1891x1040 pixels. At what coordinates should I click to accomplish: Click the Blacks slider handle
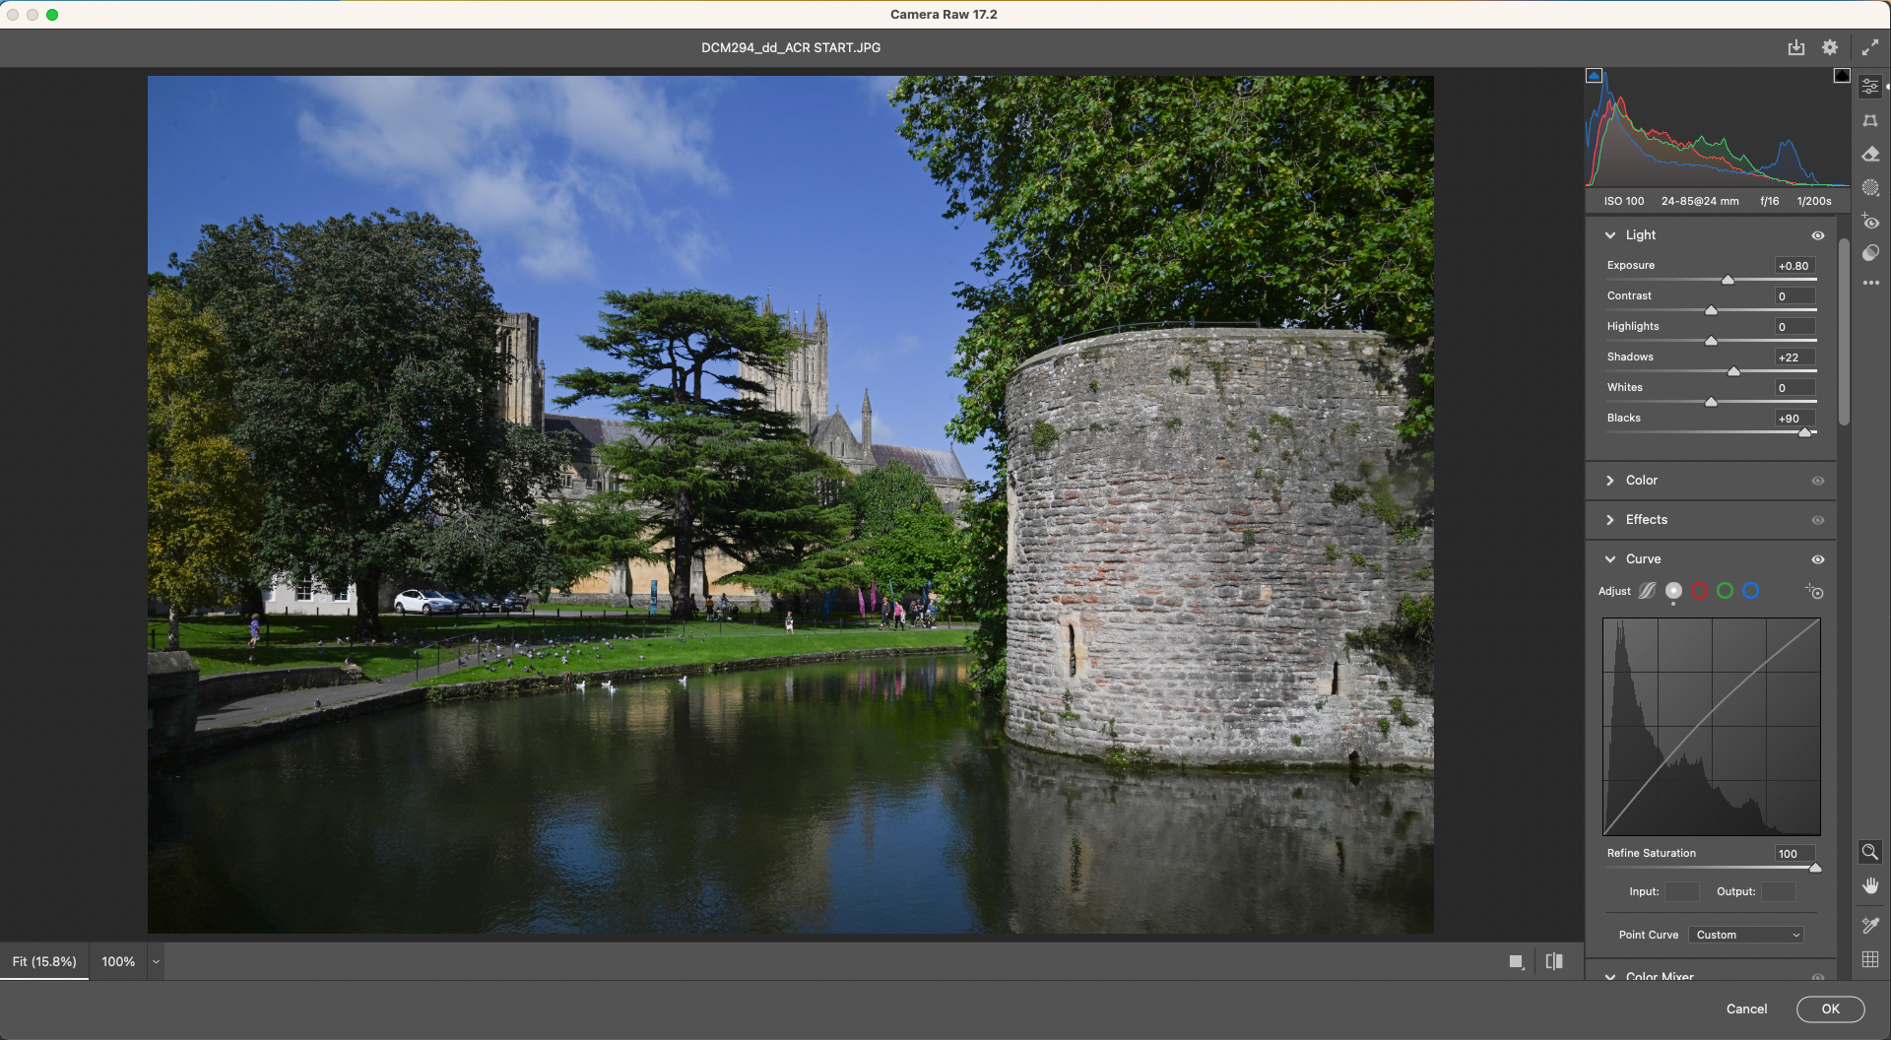pos(1804,432)
